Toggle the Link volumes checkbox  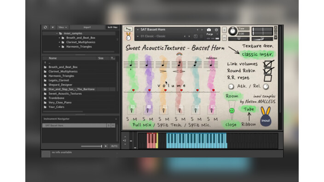click(268, 64)
